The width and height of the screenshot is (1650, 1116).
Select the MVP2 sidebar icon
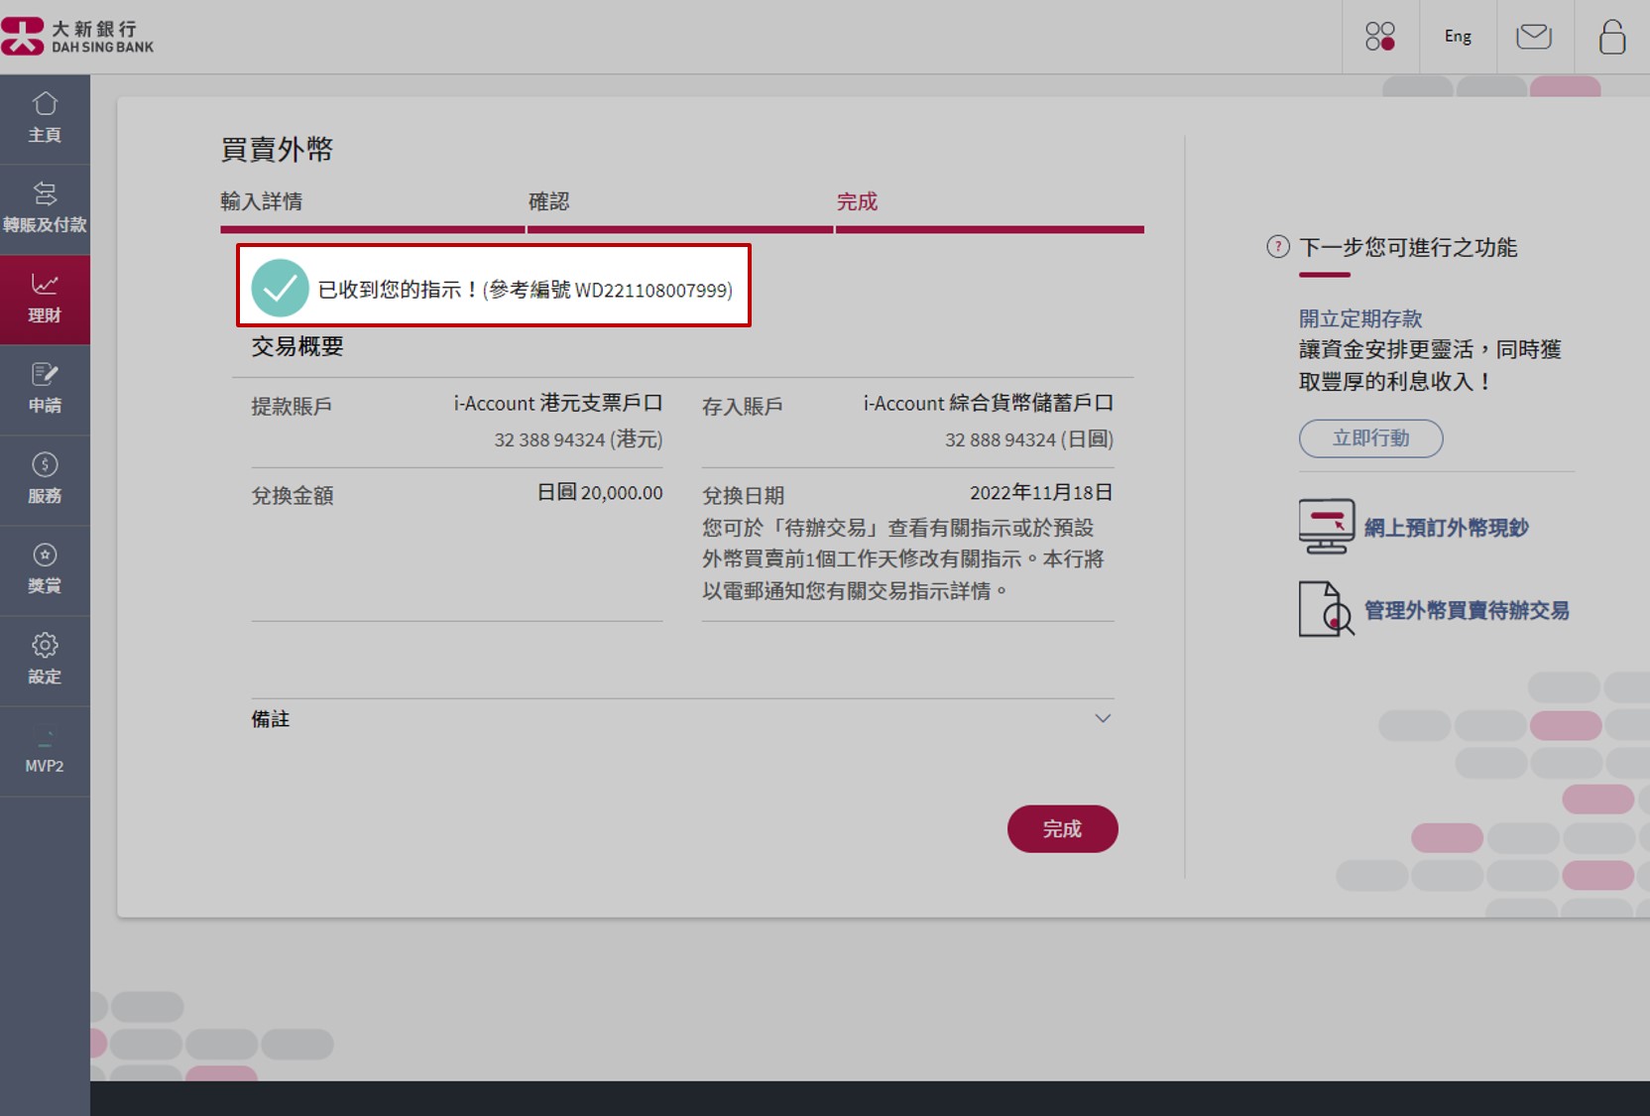45,751
